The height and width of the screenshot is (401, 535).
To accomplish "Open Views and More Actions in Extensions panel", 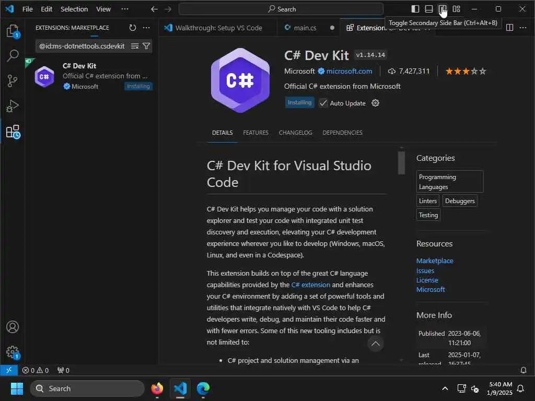I will coord(146,28).
